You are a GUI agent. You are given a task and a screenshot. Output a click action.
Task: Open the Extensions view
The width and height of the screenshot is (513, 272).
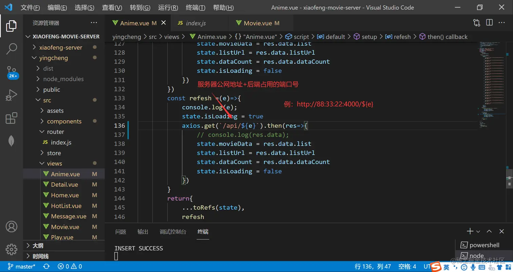(x=12, y=118)
